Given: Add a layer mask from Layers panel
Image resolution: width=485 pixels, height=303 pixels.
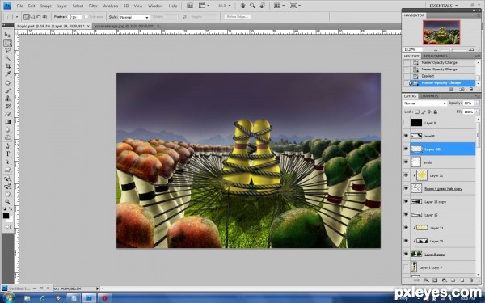Looking at the screenshot, I should pyautogui.click(x=435, y=280).
